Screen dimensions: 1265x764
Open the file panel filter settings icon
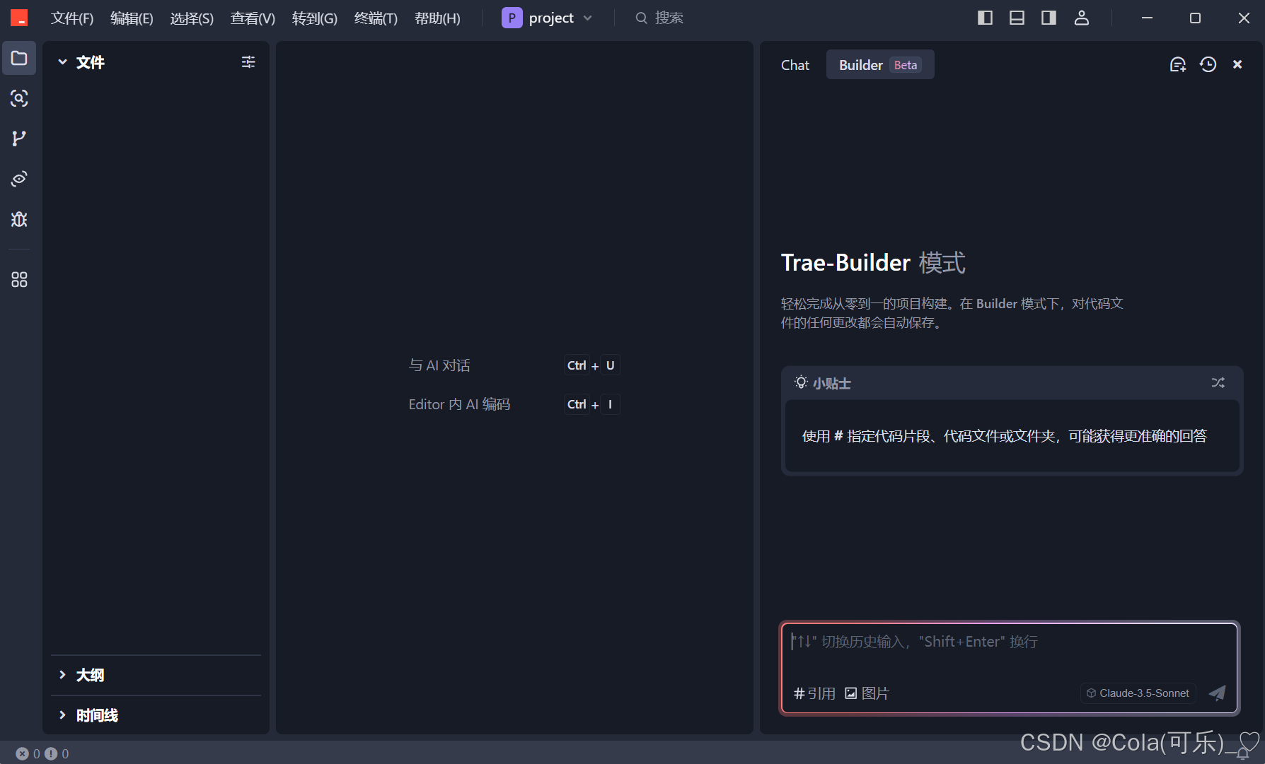(248, 62)
